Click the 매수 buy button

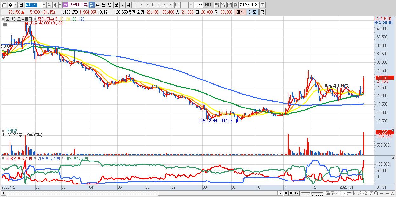tap(240, 12)
